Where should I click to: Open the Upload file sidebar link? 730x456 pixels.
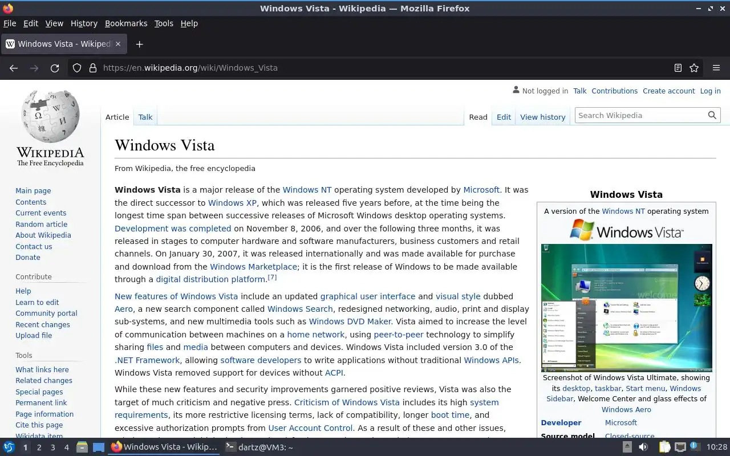[34, 335]
